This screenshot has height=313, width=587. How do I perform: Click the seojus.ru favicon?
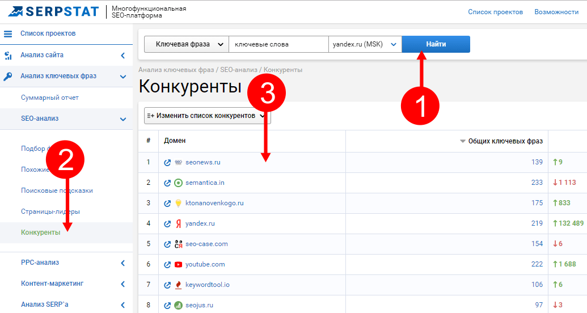pos(179,305)
